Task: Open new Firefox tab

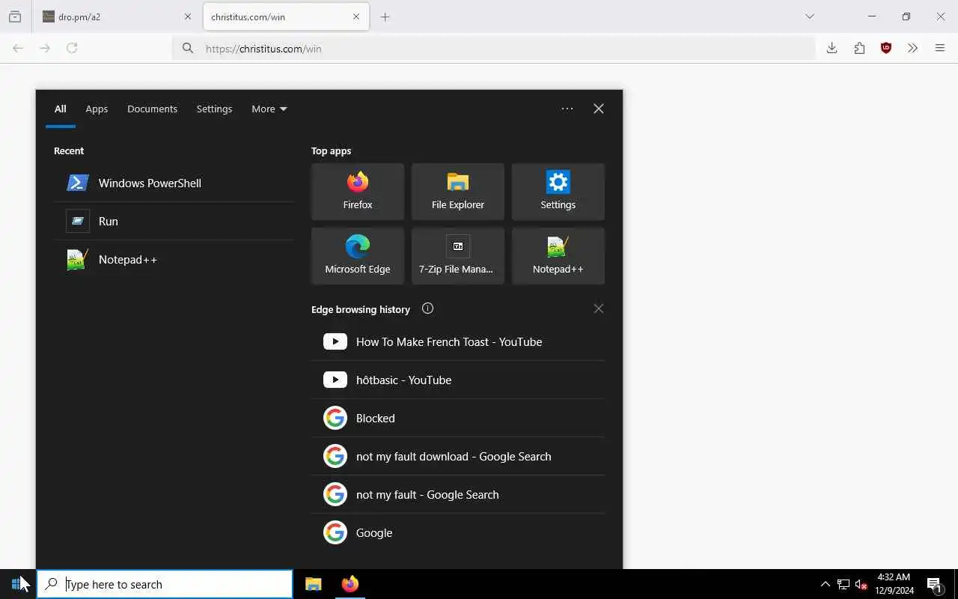Action: point(385,16)
